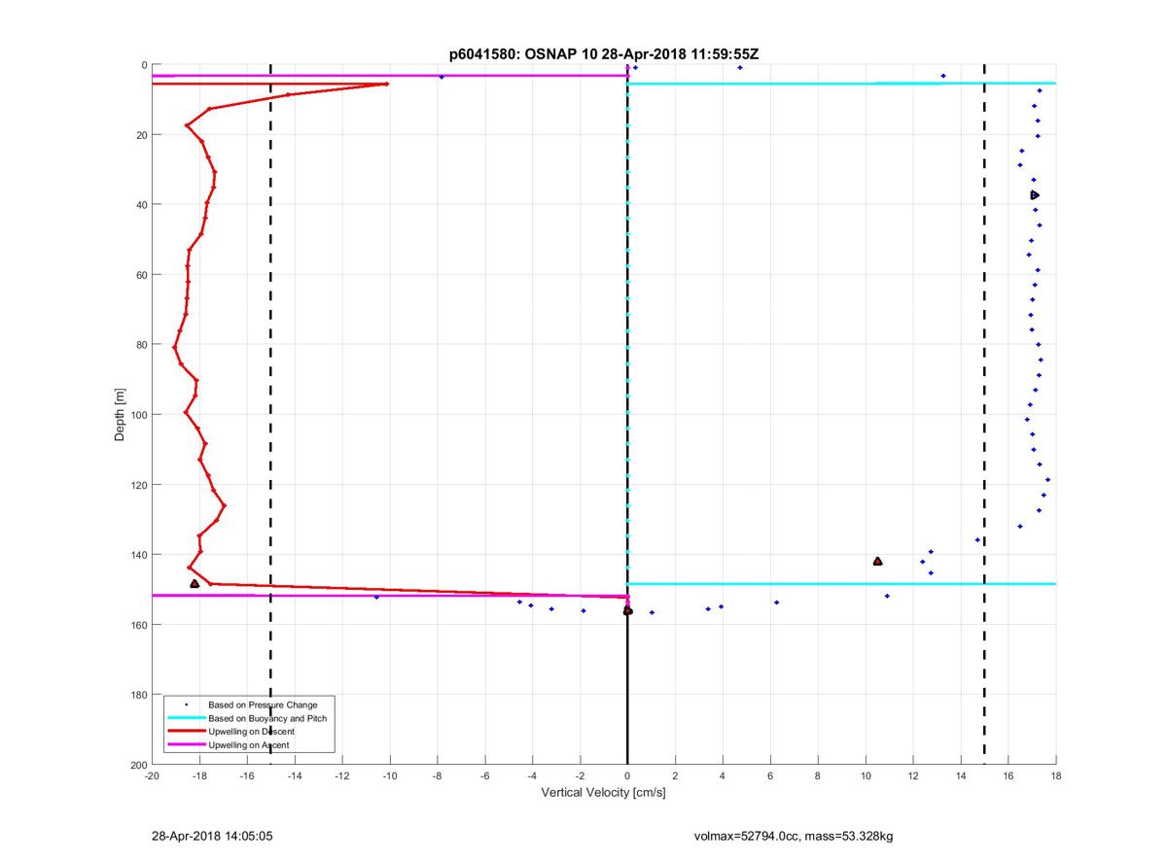Select the 'Depth [m]' axis label
This screenshot has width=1167, height=860.
[121, 415]
